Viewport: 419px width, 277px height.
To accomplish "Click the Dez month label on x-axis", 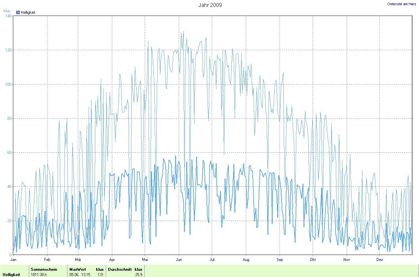I will (379, 260).
